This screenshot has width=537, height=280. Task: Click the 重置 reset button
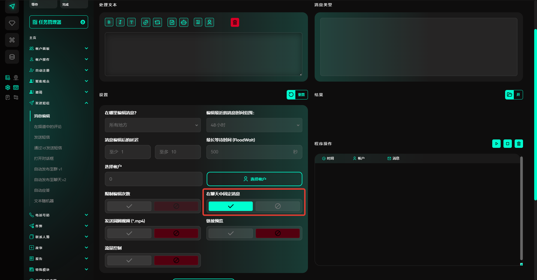[x=297, y=95]
